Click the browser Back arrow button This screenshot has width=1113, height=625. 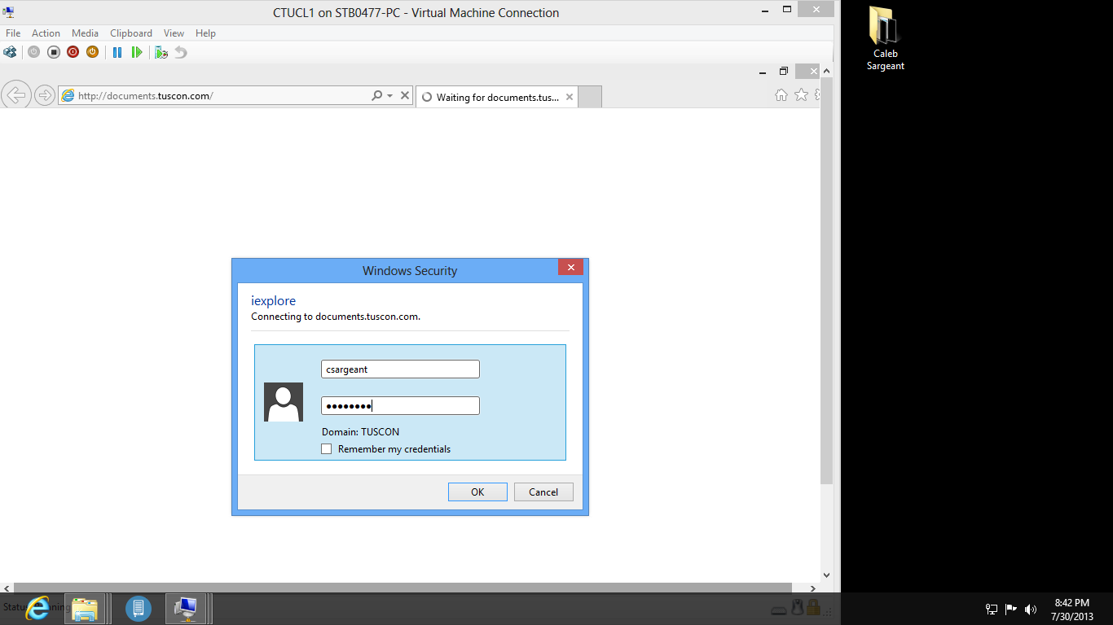point(17,95)
